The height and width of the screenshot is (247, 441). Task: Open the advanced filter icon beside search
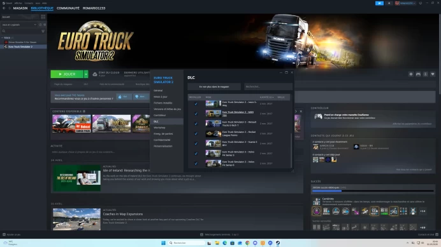pos(43,31)
